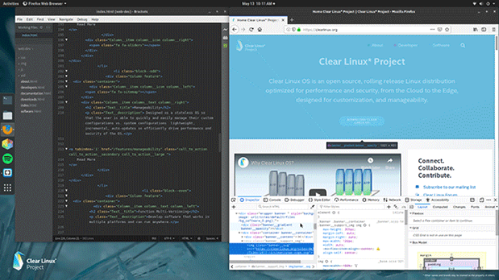Play the Why Clear Linux OS video
The image size is (499, 280).
[317, 194]
